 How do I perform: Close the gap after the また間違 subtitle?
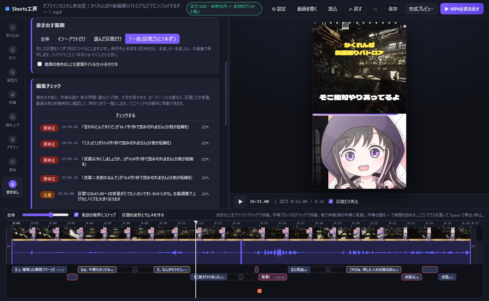[x=328, y=270]
